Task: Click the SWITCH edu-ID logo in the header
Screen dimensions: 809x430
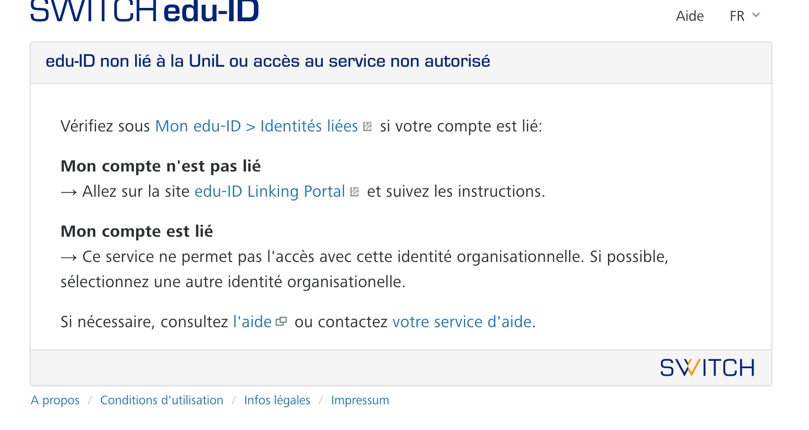Action: (145, 12)
